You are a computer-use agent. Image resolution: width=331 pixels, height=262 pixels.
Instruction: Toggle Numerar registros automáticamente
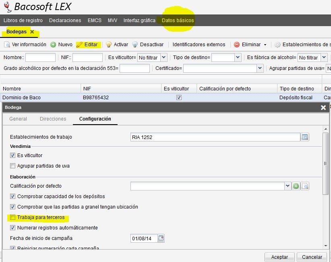point(12,228)
